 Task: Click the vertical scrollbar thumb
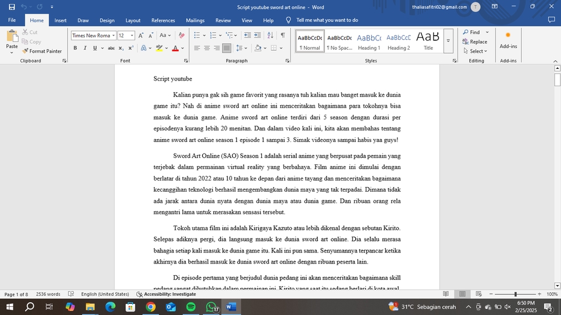557,79
